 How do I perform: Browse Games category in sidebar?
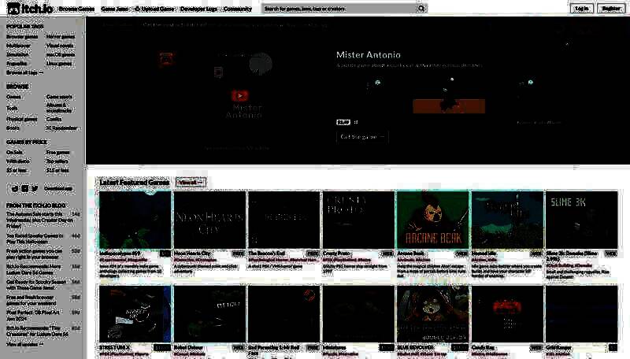pos(13,97)
